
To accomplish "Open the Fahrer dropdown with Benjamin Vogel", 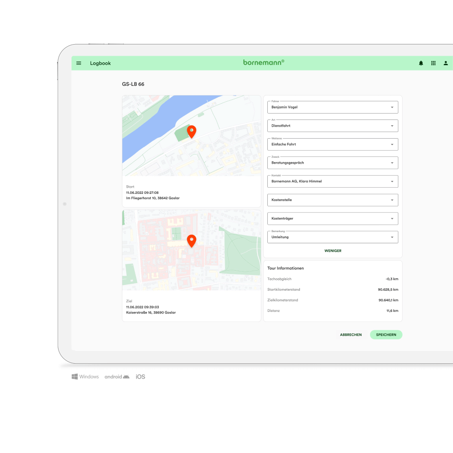I will [x=332, y=107].
